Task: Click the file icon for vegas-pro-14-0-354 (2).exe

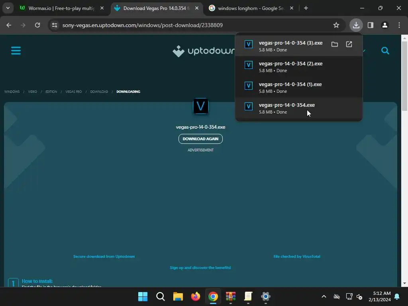Action: coord(249,65)
